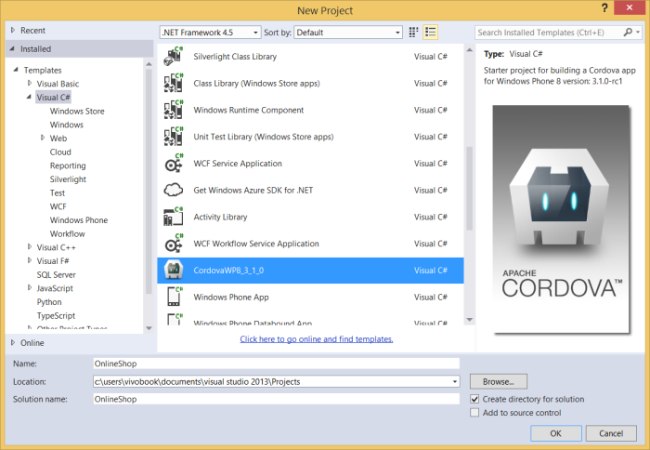The image size is (650, 450).
Task: Collapse the Templates tree node
Action: point(16,70)
